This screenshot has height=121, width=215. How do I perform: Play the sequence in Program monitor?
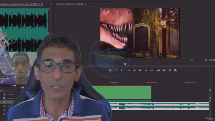click(140, 70)
